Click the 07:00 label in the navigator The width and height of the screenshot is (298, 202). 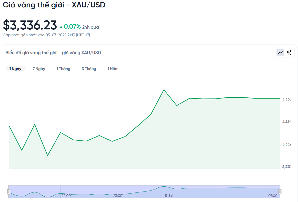pos(273,196)
